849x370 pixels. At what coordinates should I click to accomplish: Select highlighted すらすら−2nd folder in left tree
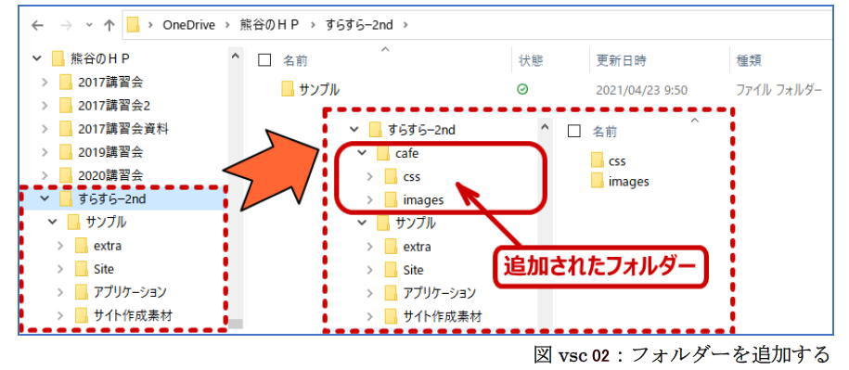click(x=112, y=199)
